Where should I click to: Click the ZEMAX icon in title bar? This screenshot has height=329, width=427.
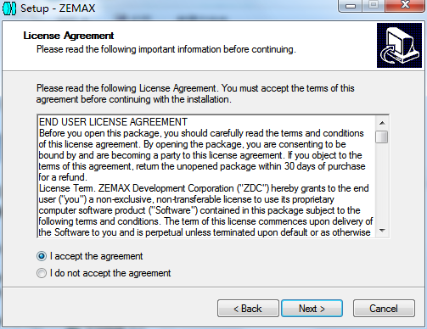coord(9,8)
